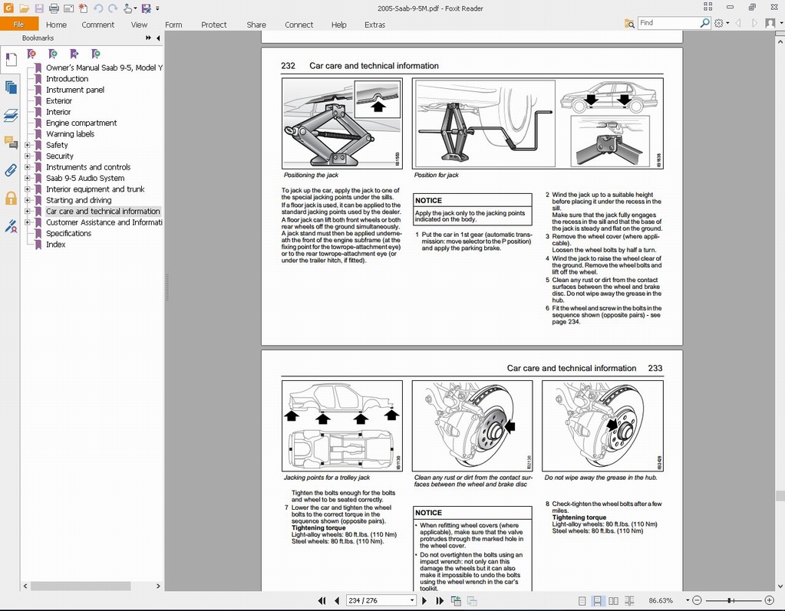
Task: Select the Instrument panel bookmark
Action: coord(75,90)
